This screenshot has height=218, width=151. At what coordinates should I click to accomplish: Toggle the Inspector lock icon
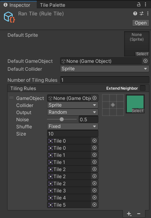pos(139,4)
